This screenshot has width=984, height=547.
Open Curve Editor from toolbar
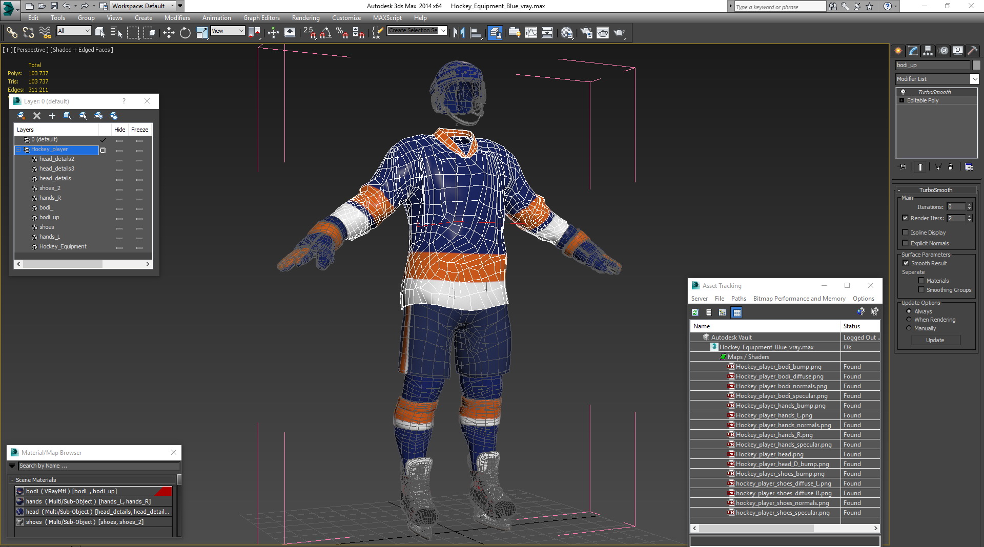pyautogui.click(x=531, y=33)
